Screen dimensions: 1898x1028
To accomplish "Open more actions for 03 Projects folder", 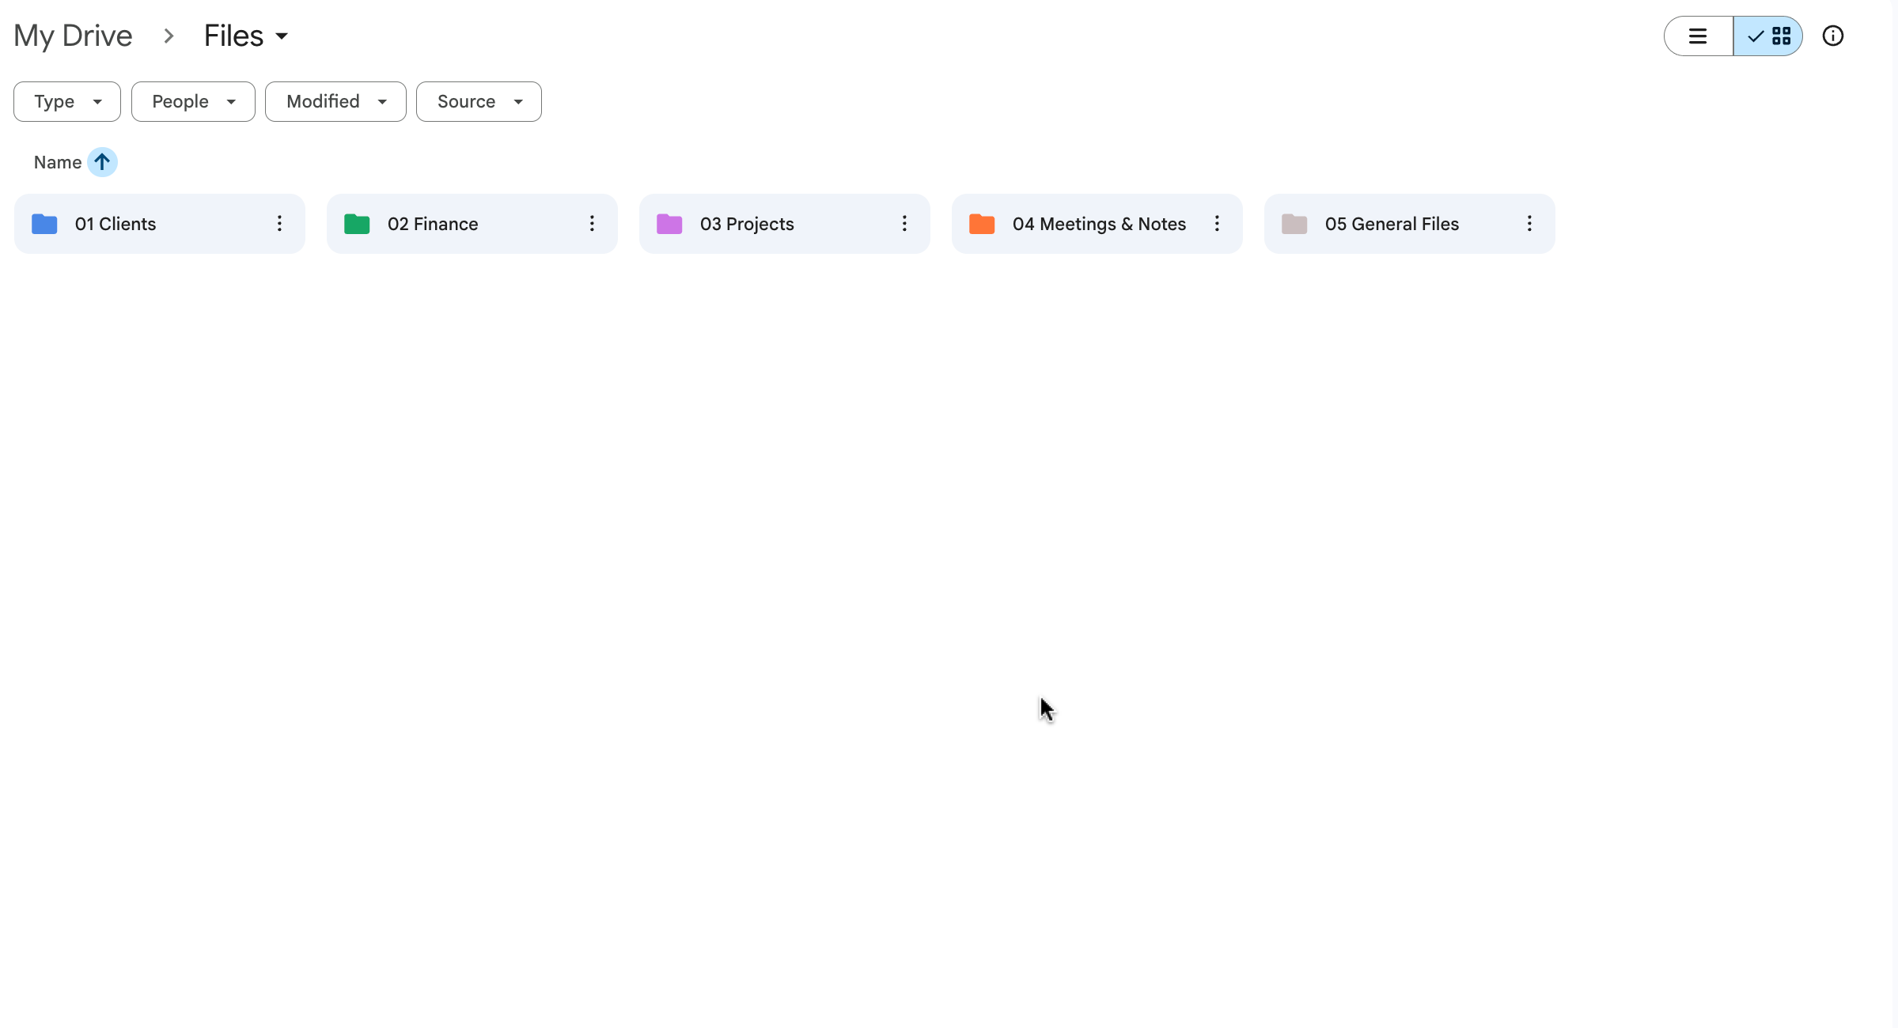I will (904, 224).
